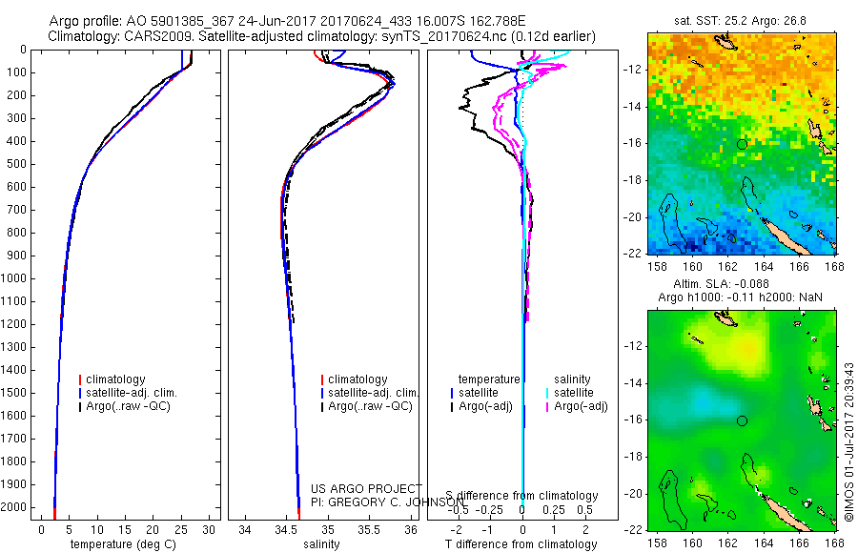
Task: Click the 'sat. SST: 25.2 Argo: 26.8' heading
Action: coord(740,21)
